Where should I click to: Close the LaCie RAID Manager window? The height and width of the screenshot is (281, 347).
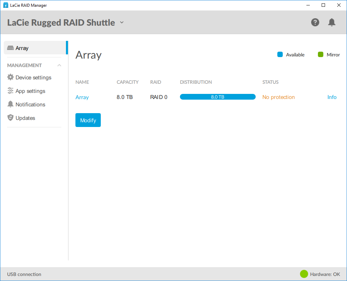pyautogui.click(x=339, y=5)
